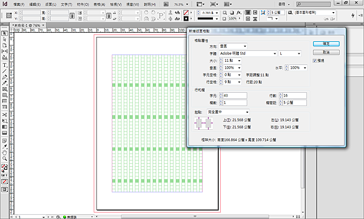The height and width of the screenshot is (219, 364).
Task: Click the Bridge icon in application bar
Action: 166,4
